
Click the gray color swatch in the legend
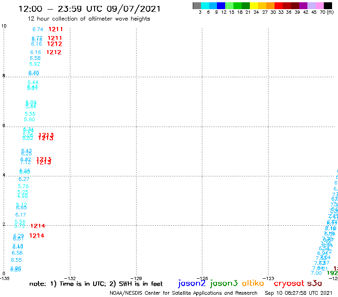197,5
